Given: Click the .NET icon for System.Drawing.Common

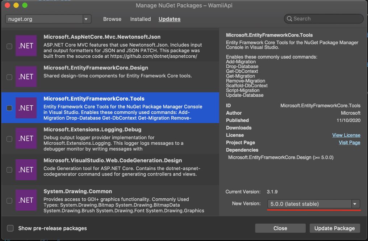Looking at the screenshot, I should point(26,200).
